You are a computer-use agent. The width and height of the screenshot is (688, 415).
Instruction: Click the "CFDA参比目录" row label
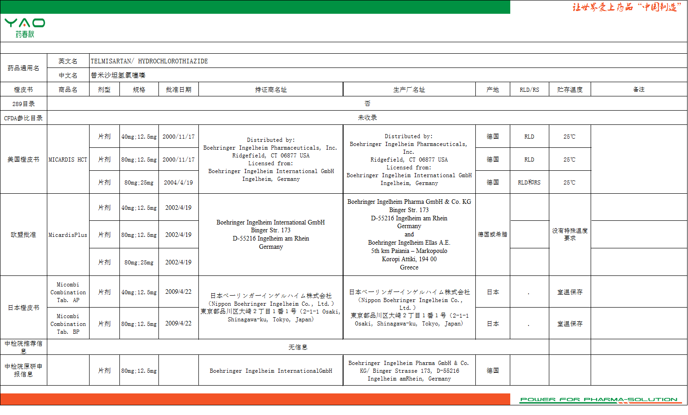pos(23,118)
